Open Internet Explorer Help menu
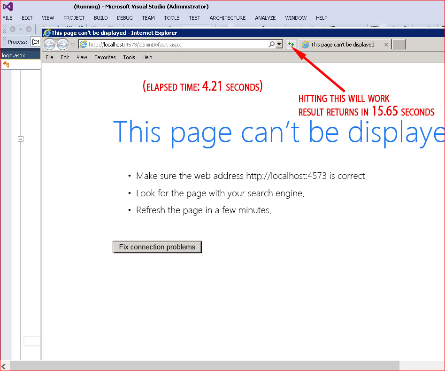 [147, 57]
